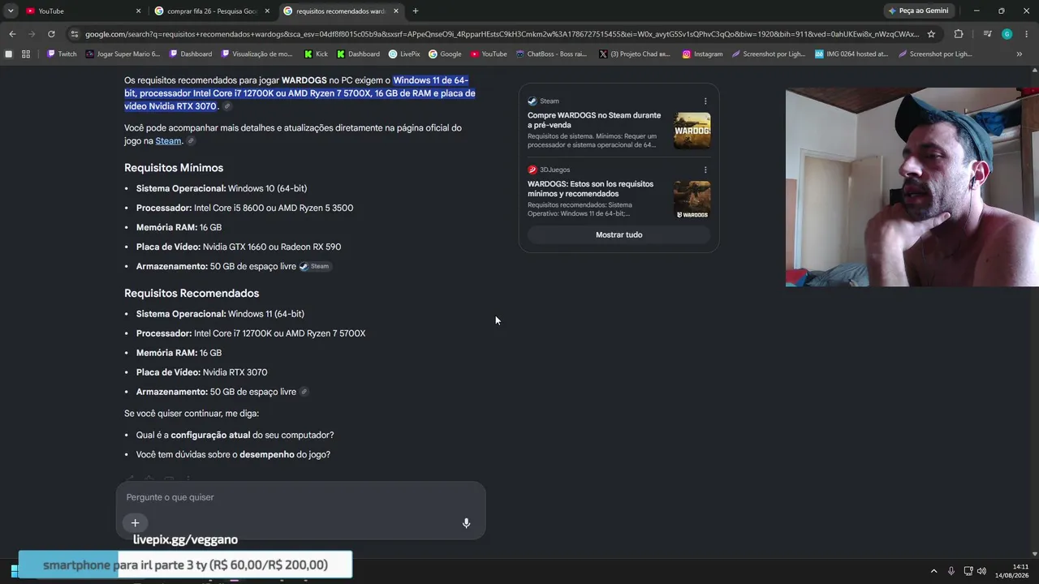The image size is (1039, 584).
Task: Open the network tray icon
Action: point(968,571)
